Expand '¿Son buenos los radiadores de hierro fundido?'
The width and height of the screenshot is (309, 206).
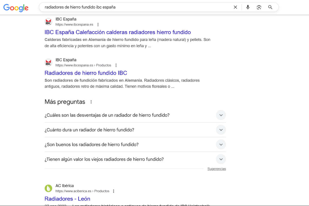pyautogui.click(x=221, y=144)
